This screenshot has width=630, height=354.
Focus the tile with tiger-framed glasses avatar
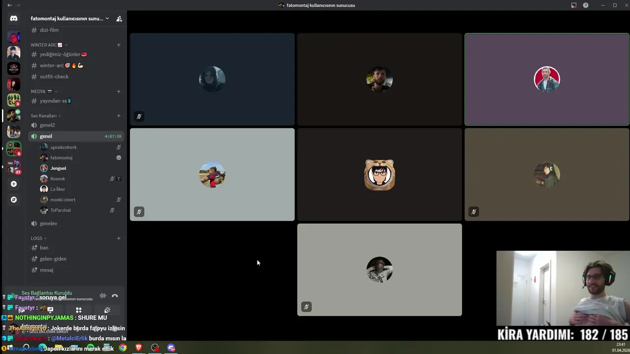pyautogui.click(x=379, y=175)
